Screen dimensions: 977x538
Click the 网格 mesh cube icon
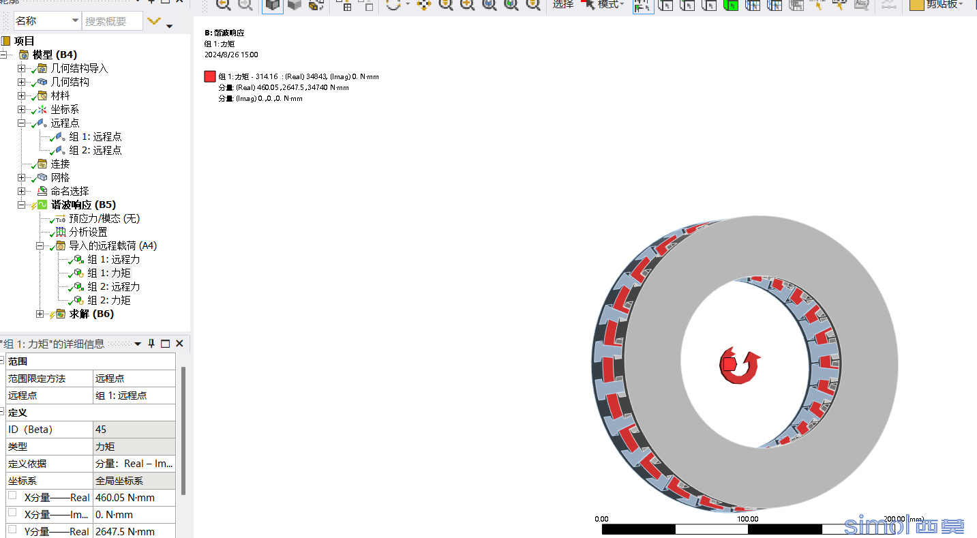42,177
